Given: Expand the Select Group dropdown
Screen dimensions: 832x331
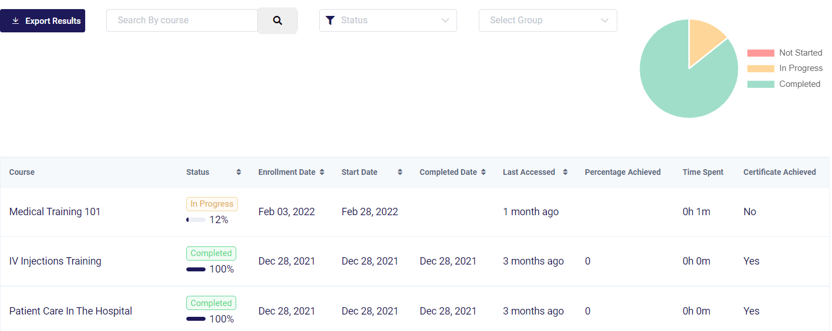Looking at the screenshot, I should tap(548, 20).
